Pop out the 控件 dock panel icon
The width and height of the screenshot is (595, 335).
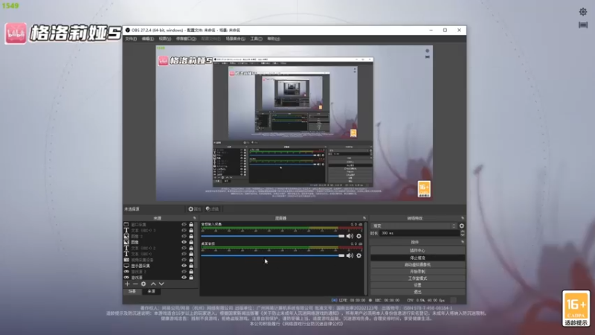(463, 242)
